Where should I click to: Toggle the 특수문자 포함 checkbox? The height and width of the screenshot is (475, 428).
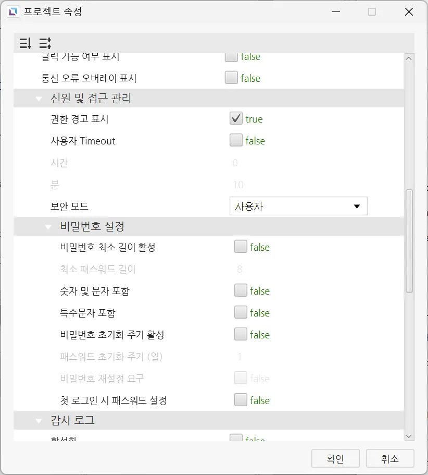tap(241, 312)
